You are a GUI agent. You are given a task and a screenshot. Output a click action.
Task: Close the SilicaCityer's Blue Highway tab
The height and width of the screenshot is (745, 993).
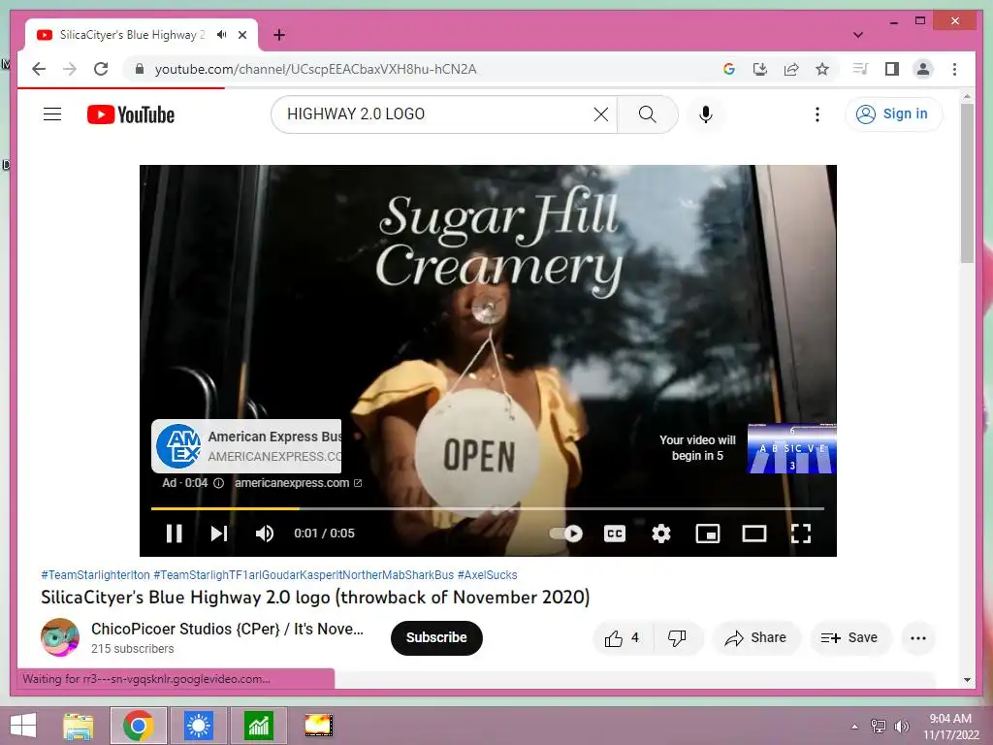pyautogui.click(x=241, y=35)
